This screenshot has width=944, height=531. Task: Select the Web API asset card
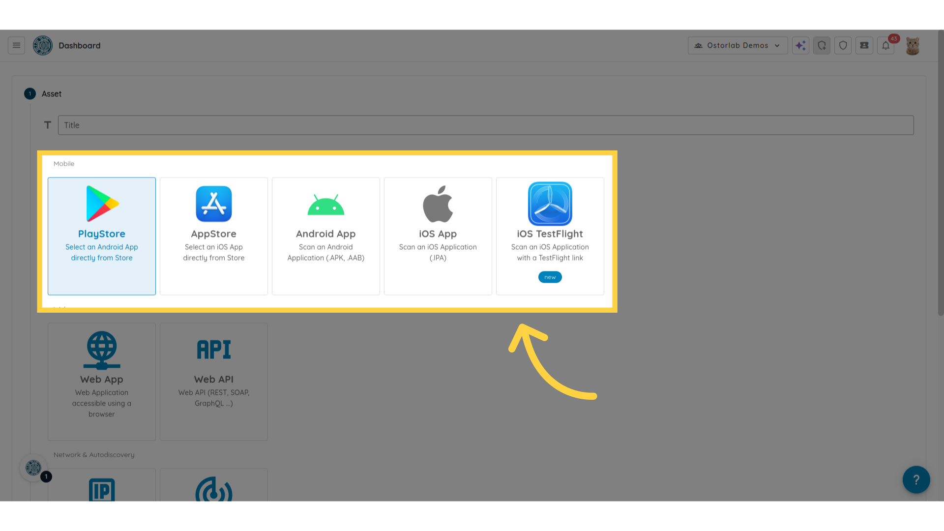click(x=214, y=381)
